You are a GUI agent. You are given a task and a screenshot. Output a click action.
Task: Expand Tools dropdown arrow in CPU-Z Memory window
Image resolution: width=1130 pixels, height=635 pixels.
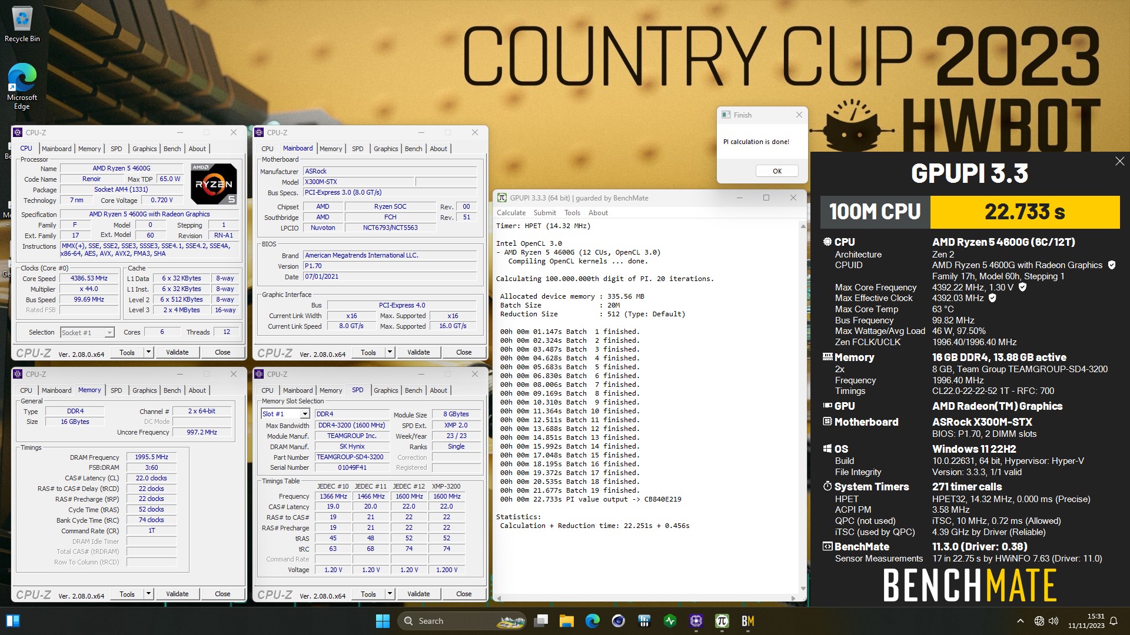coord(148,594)
